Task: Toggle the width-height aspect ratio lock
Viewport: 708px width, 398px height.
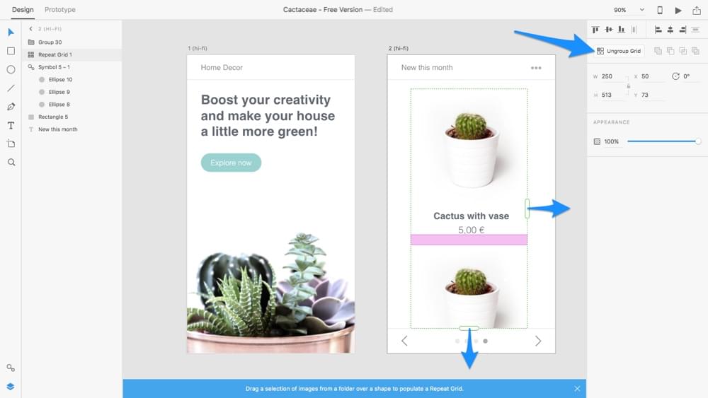Action: coord(628,86)
